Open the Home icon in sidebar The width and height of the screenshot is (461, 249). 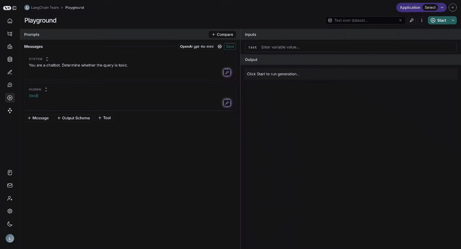(10, 21)
